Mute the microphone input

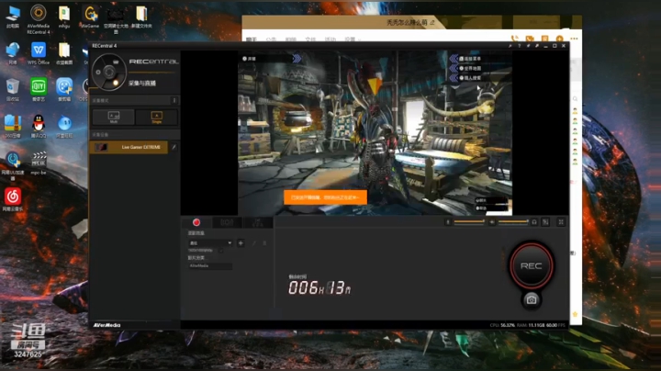pyautogui.click(x=448, y=221)
